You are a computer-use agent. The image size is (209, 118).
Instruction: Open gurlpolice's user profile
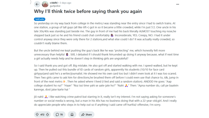click(55, 6)
